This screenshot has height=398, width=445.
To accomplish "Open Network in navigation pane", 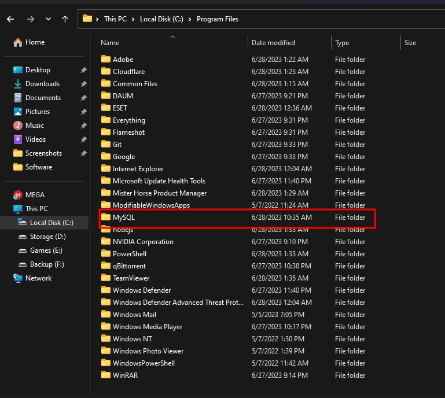I will 32,278.
